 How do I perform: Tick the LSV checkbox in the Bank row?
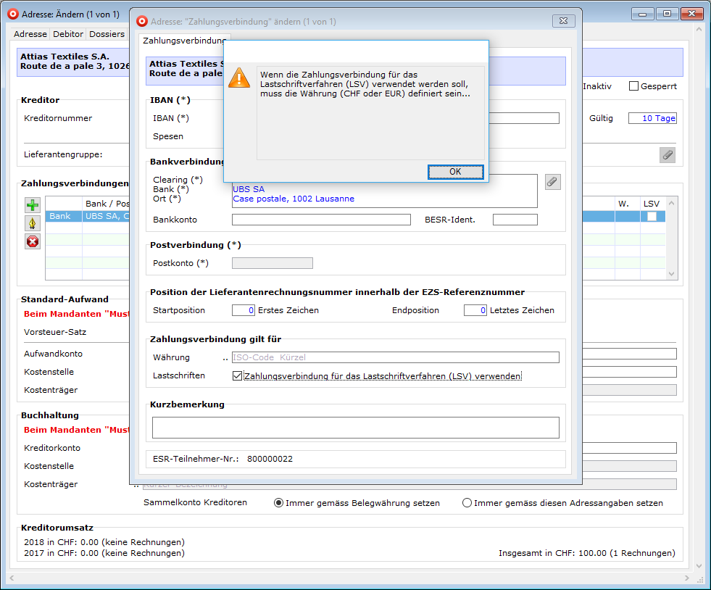(x=652, y=216)
